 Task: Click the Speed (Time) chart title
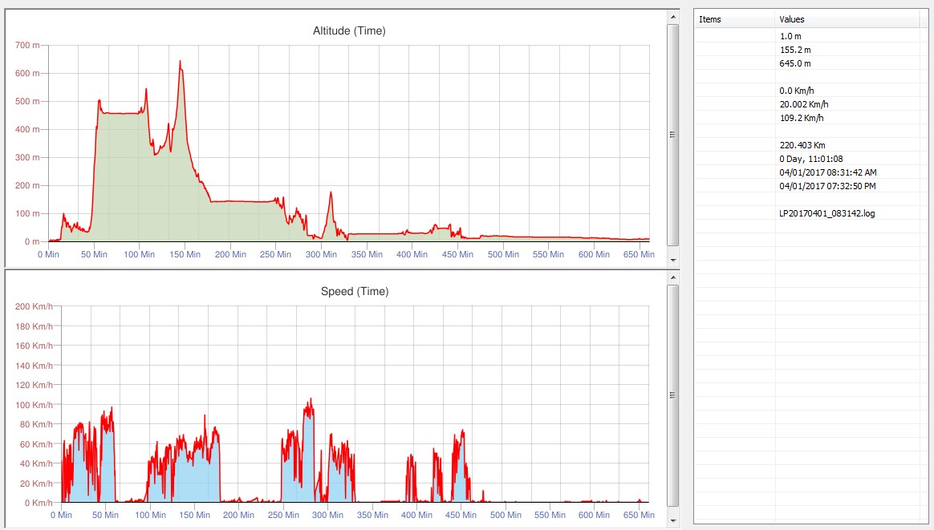pos(354,291)
